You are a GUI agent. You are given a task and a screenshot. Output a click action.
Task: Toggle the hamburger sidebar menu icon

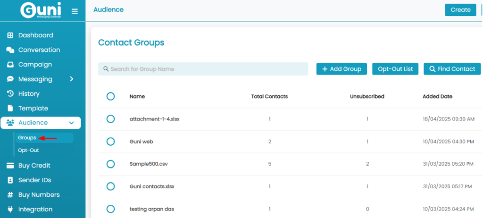pos(75,11)
